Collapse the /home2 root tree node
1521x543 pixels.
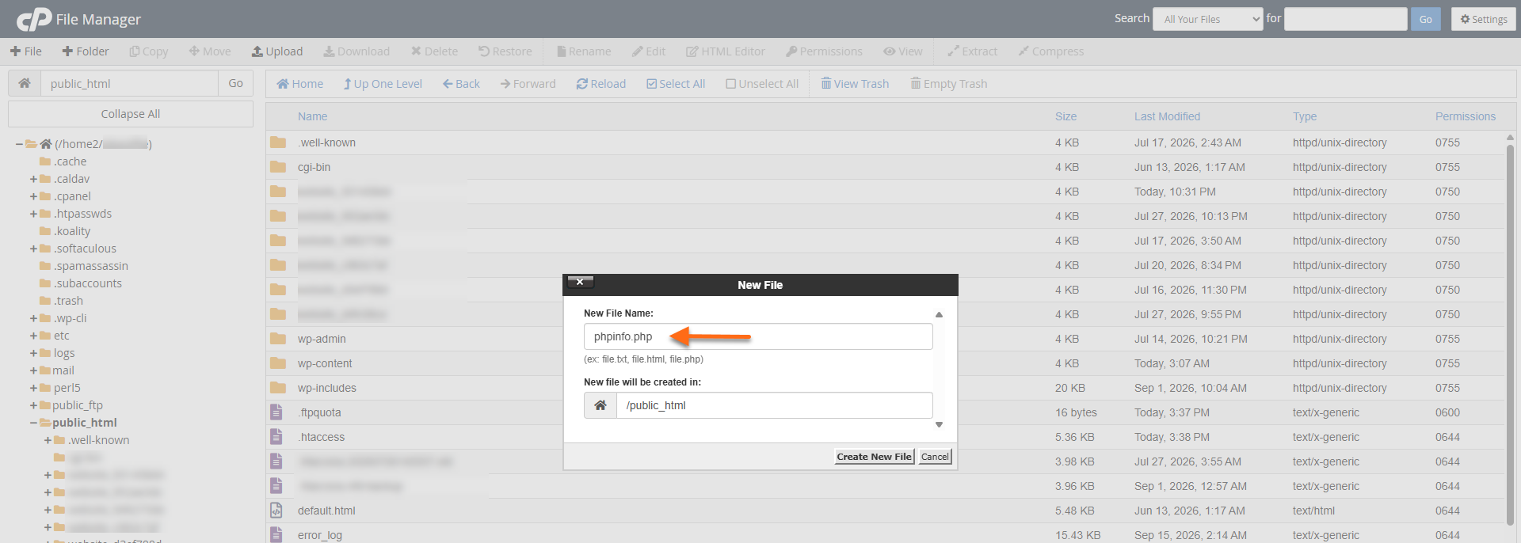tap(19, 144)
